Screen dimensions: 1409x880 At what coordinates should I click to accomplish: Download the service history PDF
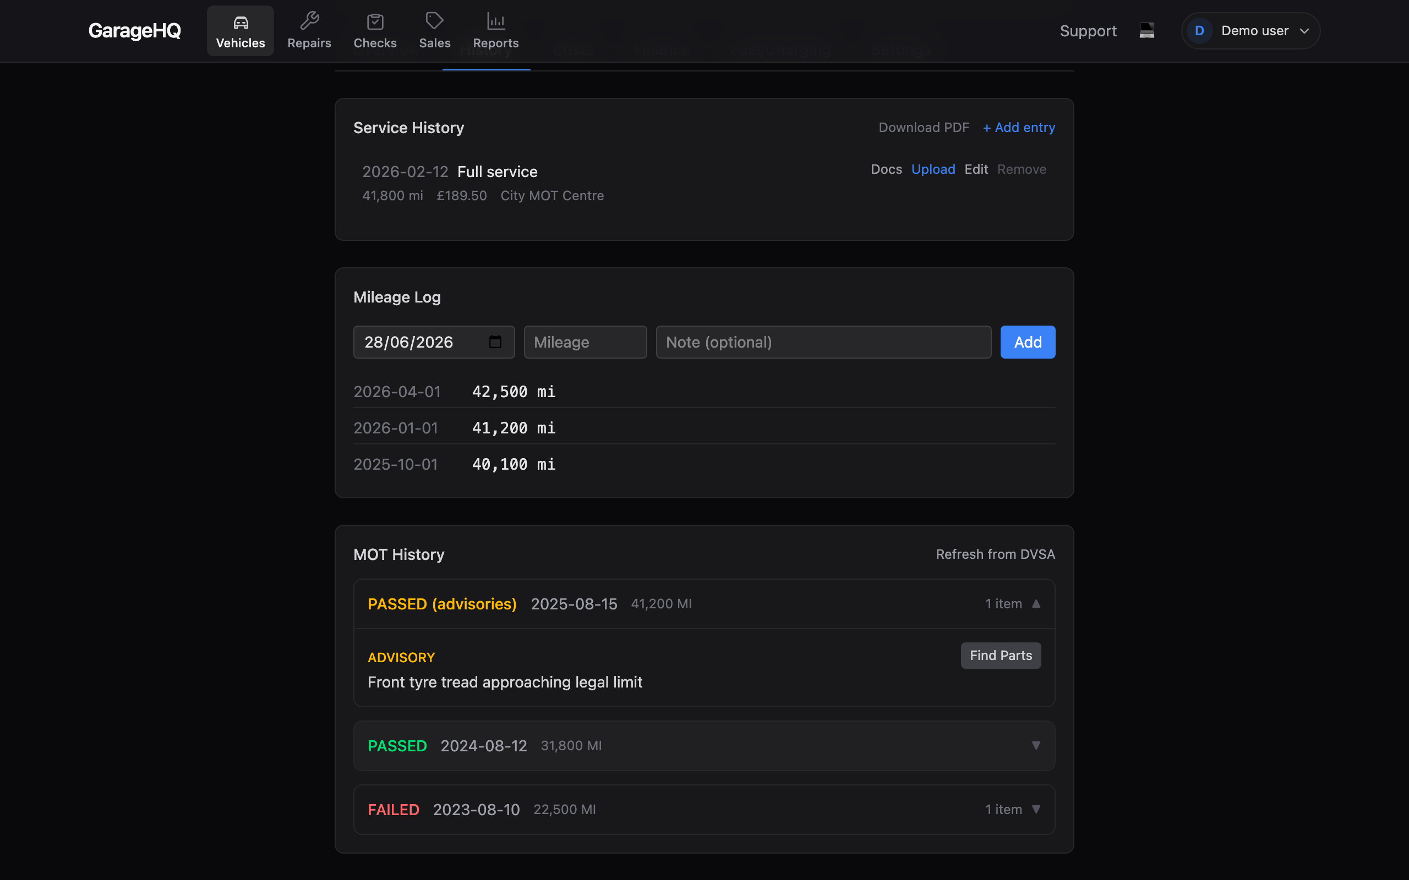tap(924, 128)
